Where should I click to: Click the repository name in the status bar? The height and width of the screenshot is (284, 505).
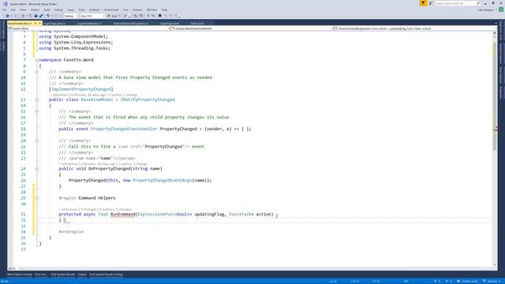[x=467, y=281]
